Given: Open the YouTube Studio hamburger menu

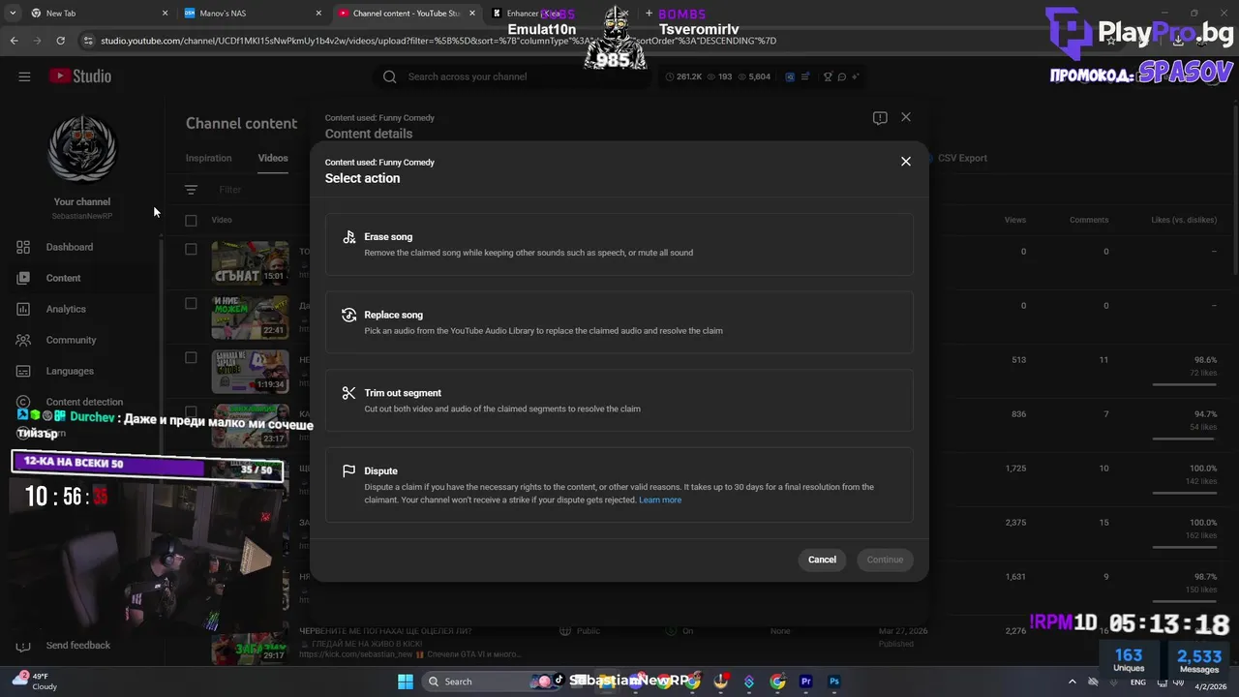Looking at the screenshot, I should point(24,76).
